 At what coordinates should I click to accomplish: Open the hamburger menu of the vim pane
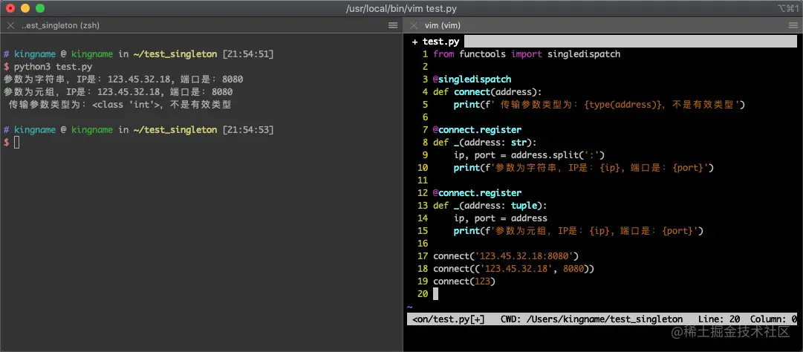tap(793, 25)
